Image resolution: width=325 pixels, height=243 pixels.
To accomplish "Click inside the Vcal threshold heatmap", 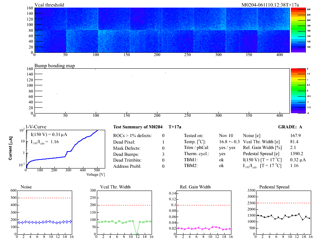I will click(162, 30).
